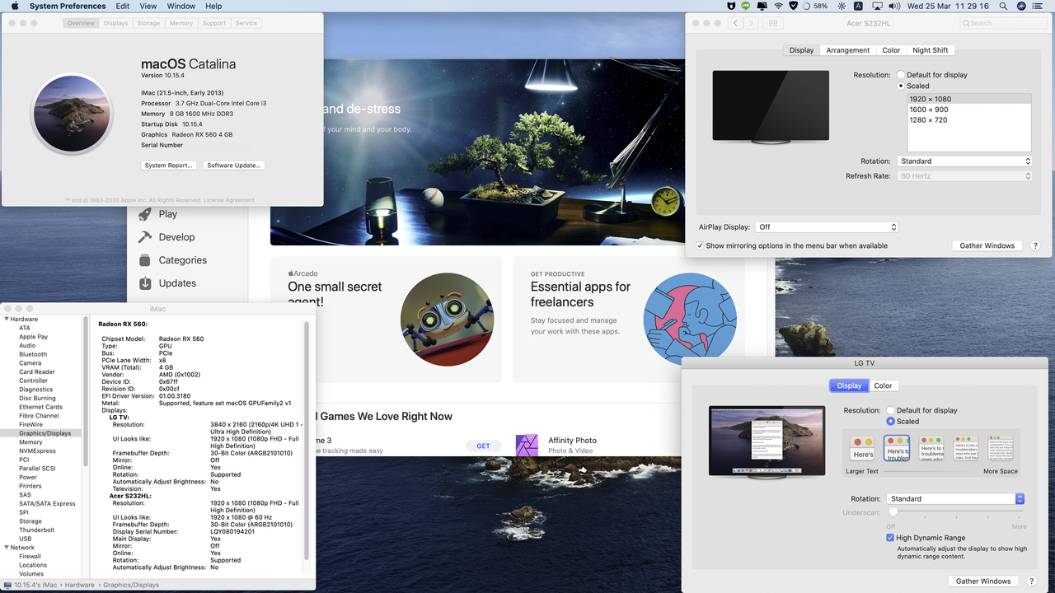Open the Refresh Rate 60 Hertz dropdown
This screenshot has width=1055, height=593.
[964, 176]
